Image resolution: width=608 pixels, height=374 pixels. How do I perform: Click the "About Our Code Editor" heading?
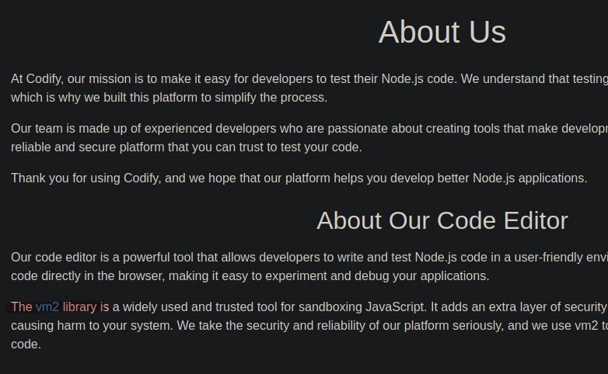tap(442, 220)
